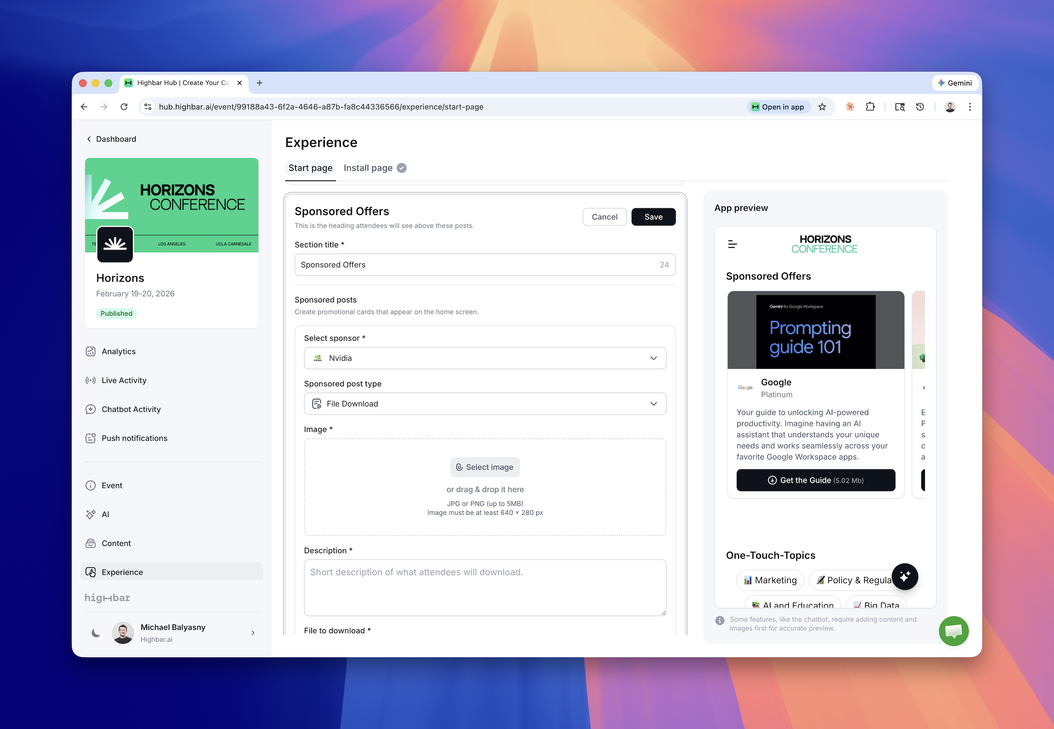Click the sparkle AI assistant button in preview
The image size is (1054, 729).
point(904,576)
